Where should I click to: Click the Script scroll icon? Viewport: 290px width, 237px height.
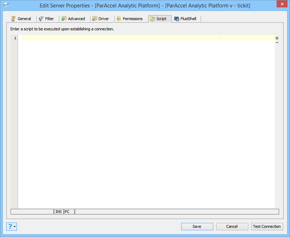click(152, 19)
